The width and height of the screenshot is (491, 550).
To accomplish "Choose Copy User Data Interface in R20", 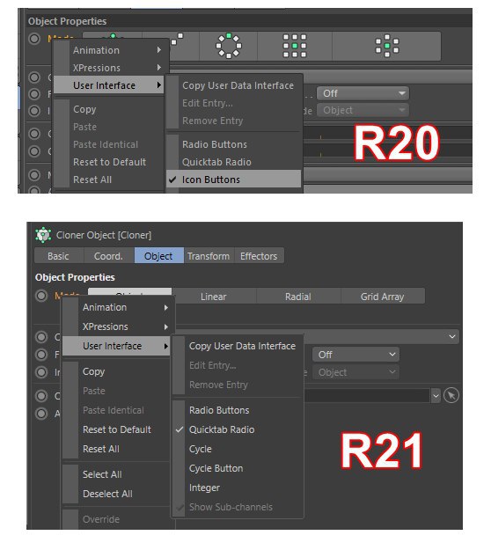I will [x=234, y=85].
